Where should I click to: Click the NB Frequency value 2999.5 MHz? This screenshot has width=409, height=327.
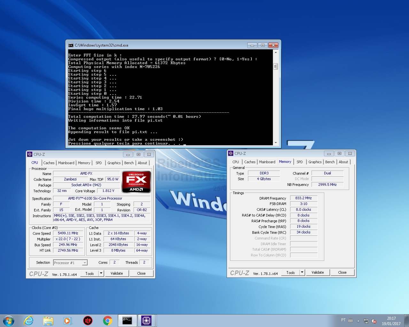click(x=328, y=185)
